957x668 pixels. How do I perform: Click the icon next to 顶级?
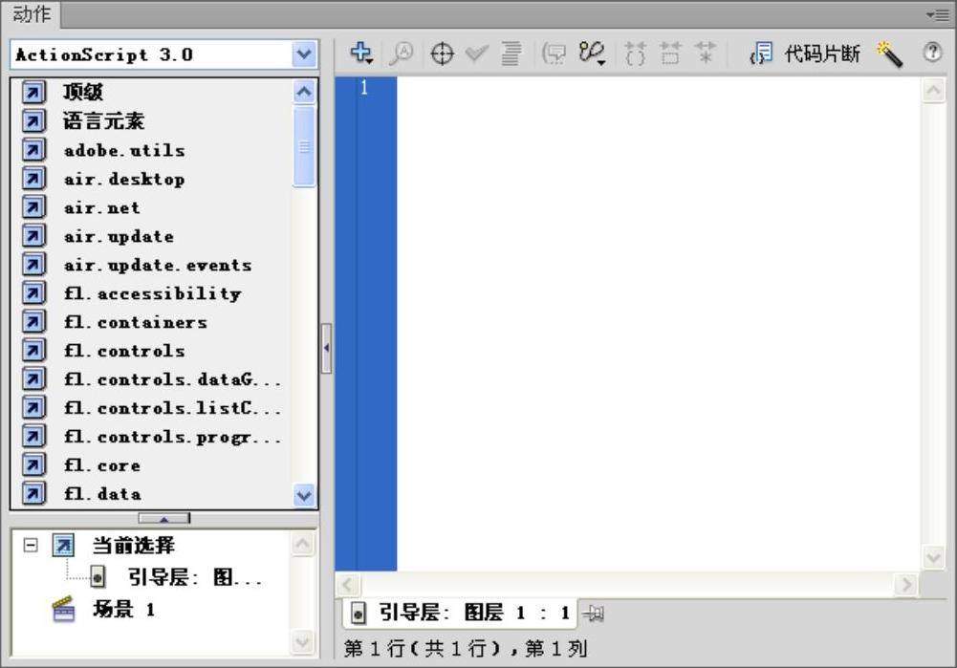[x=34, y=92]
